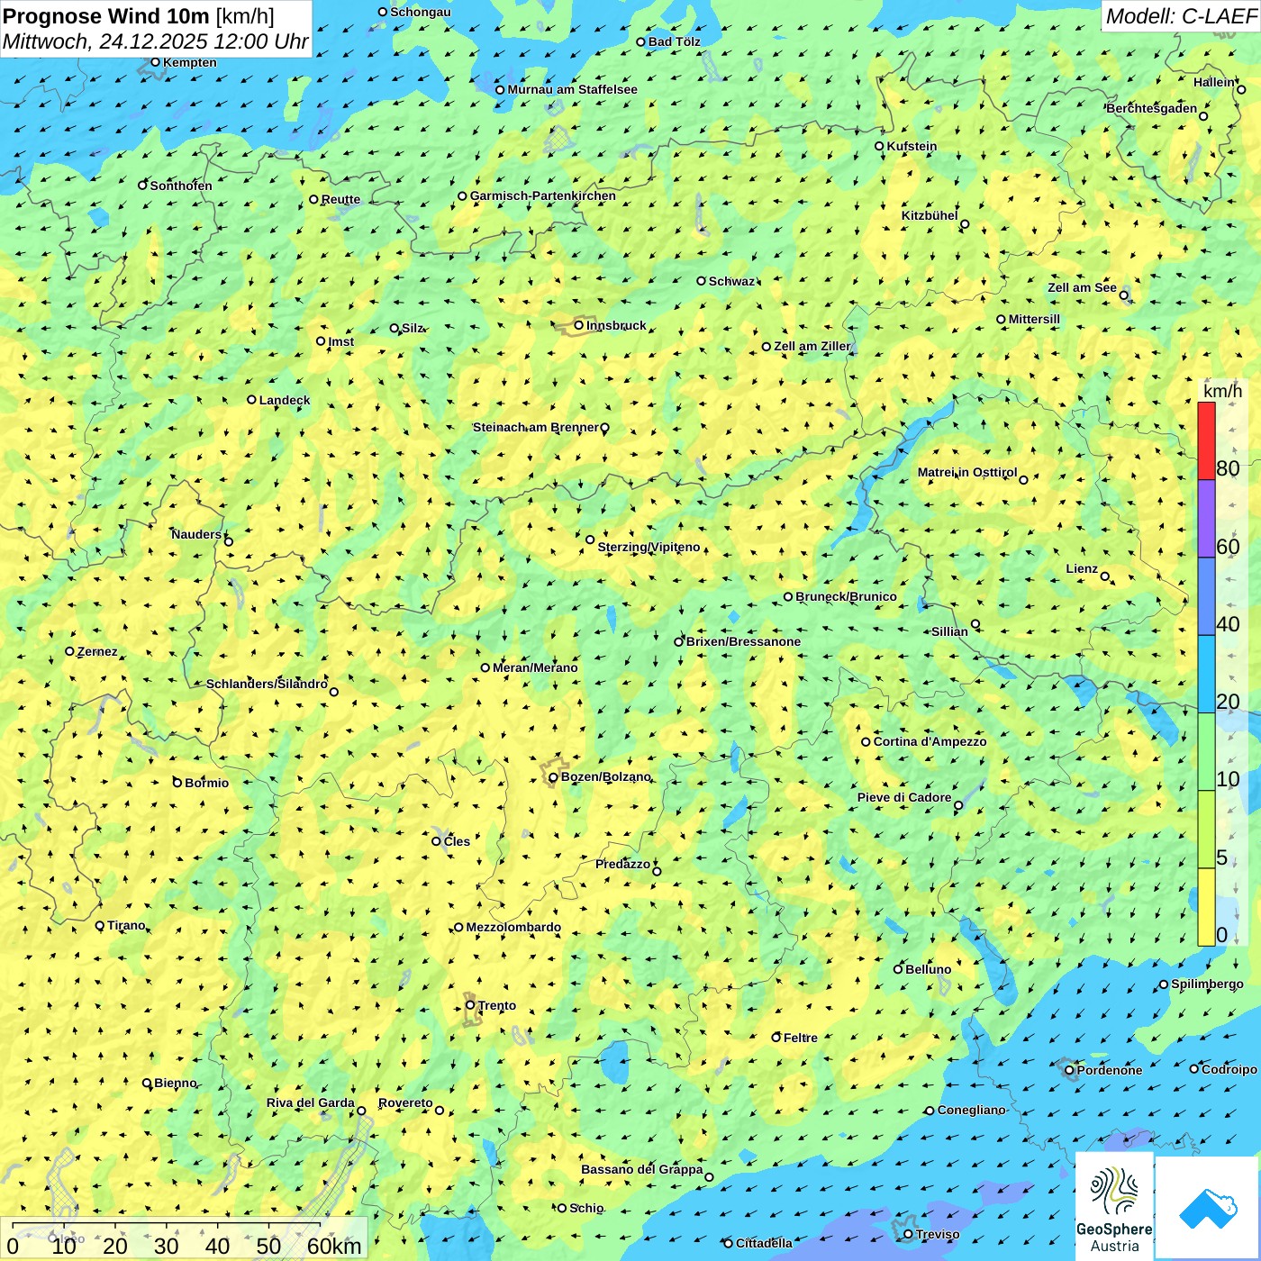Click the Conegliano label
Viewport: 1261px width, 1261px height.
pyautogui.click(x=971, y=1110)
